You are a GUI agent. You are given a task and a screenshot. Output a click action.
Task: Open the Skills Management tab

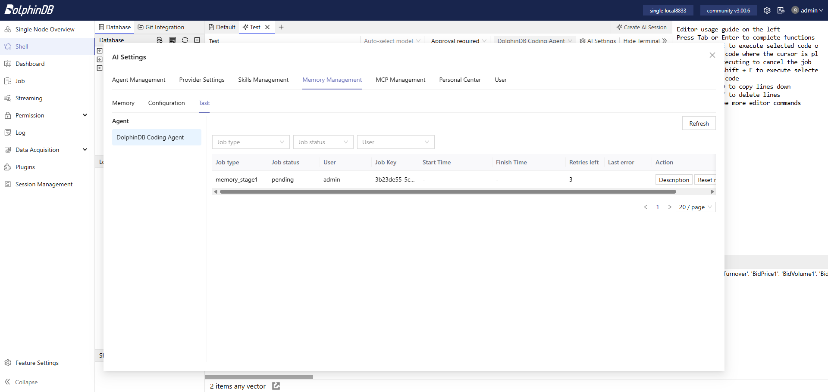coord(263,80)
